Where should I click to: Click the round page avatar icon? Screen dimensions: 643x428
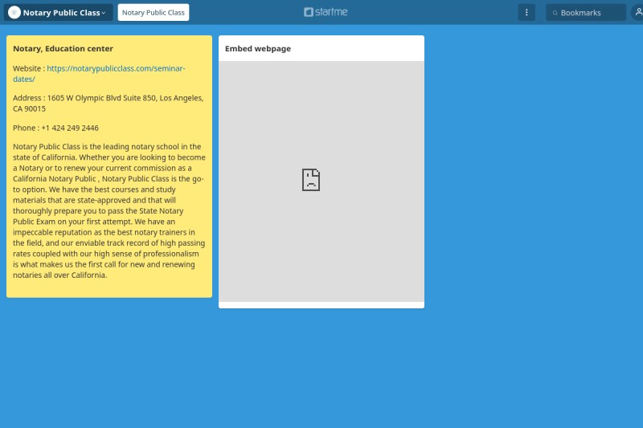click(14, 12)
